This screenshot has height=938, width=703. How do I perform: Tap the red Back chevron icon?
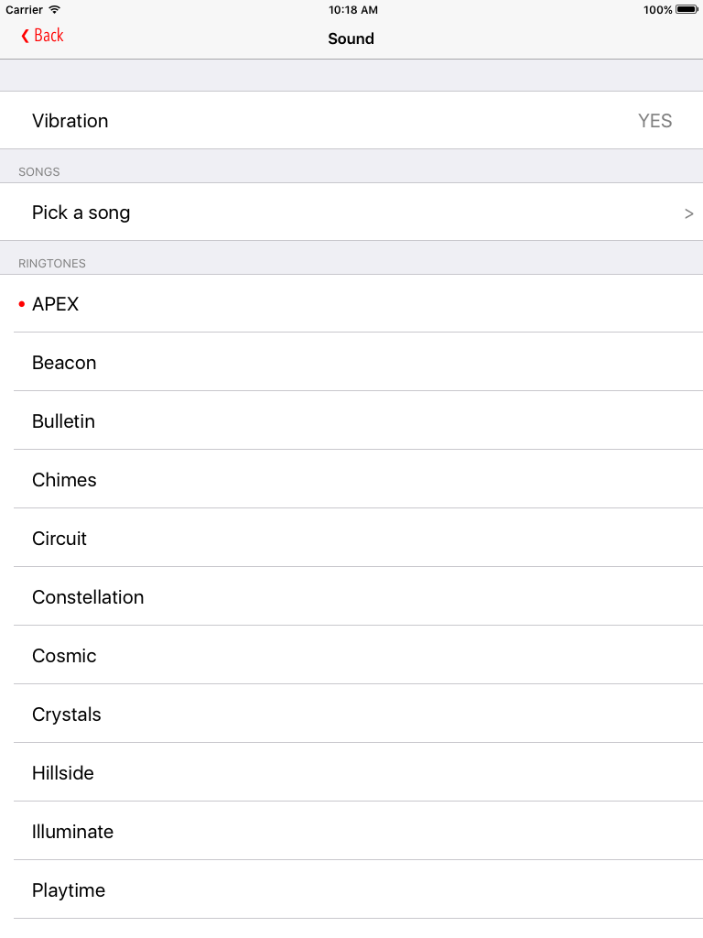click(x=25, y=36)
